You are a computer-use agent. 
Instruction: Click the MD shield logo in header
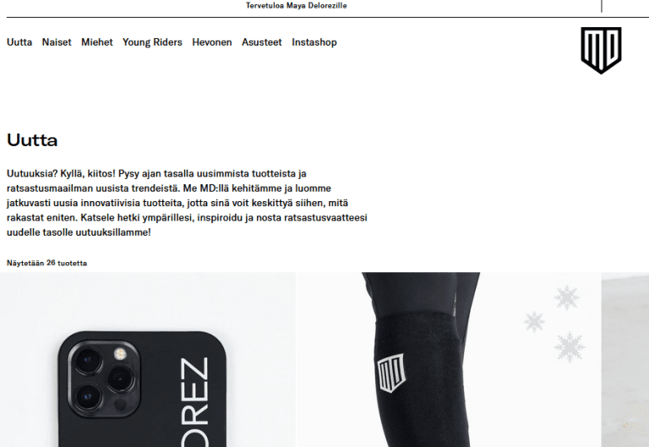coord(601,51)
